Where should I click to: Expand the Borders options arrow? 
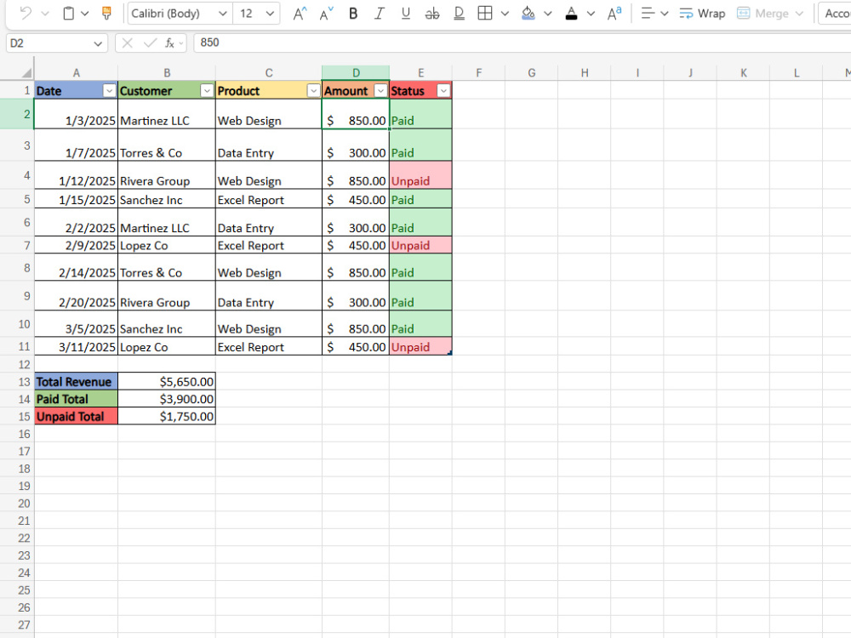[505, 14]
